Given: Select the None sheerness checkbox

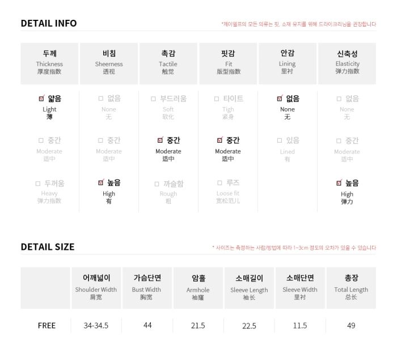Looking at the screenshot, I should (x=101, y=99).
